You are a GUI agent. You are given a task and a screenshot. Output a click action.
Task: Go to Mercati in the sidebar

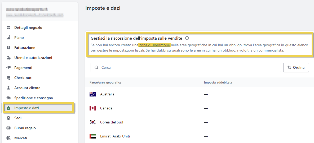21,138
